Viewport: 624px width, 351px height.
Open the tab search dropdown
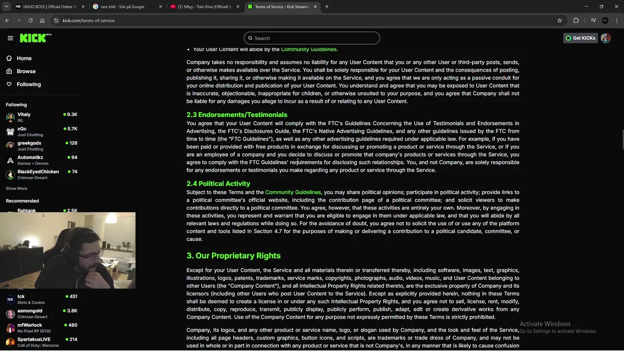pyautogui.click(x=6, y=7)
